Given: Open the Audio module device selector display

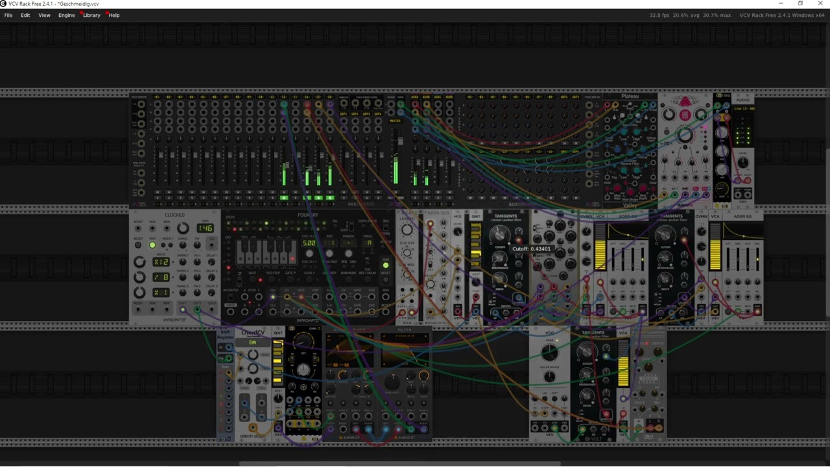Looking at the screenshot, I should click(743, 108).
